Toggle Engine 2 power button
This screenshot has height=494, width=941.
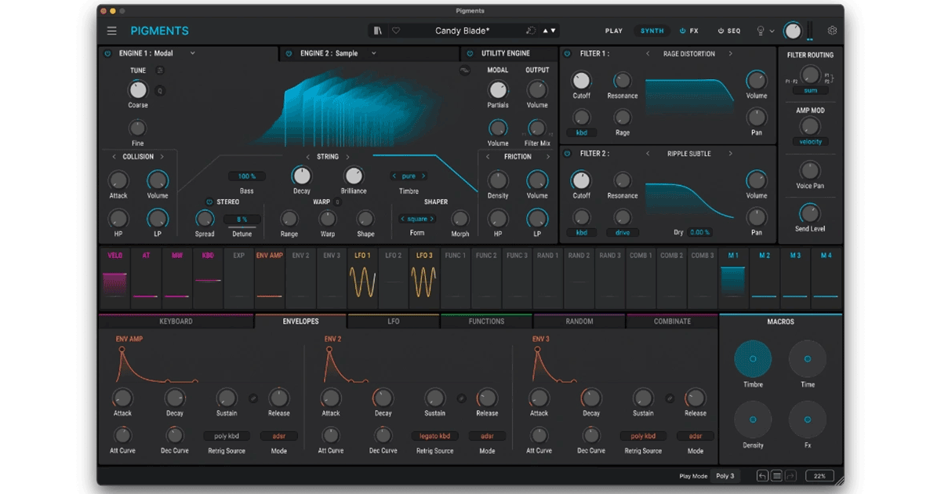(x=289, y=53)
